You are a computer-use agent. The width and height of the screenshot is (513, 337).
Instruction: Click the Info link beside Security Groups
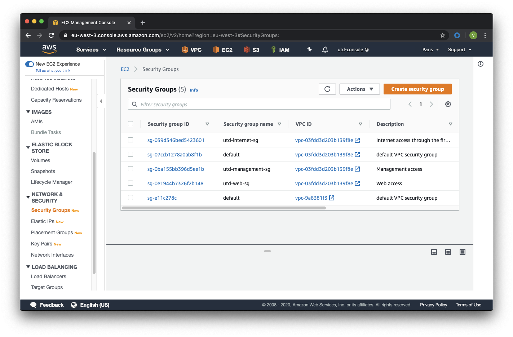pos(194,90)
